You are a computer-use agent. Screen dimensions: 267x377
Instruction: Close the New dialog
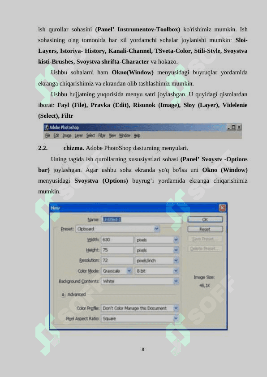[x=222, y=208]
